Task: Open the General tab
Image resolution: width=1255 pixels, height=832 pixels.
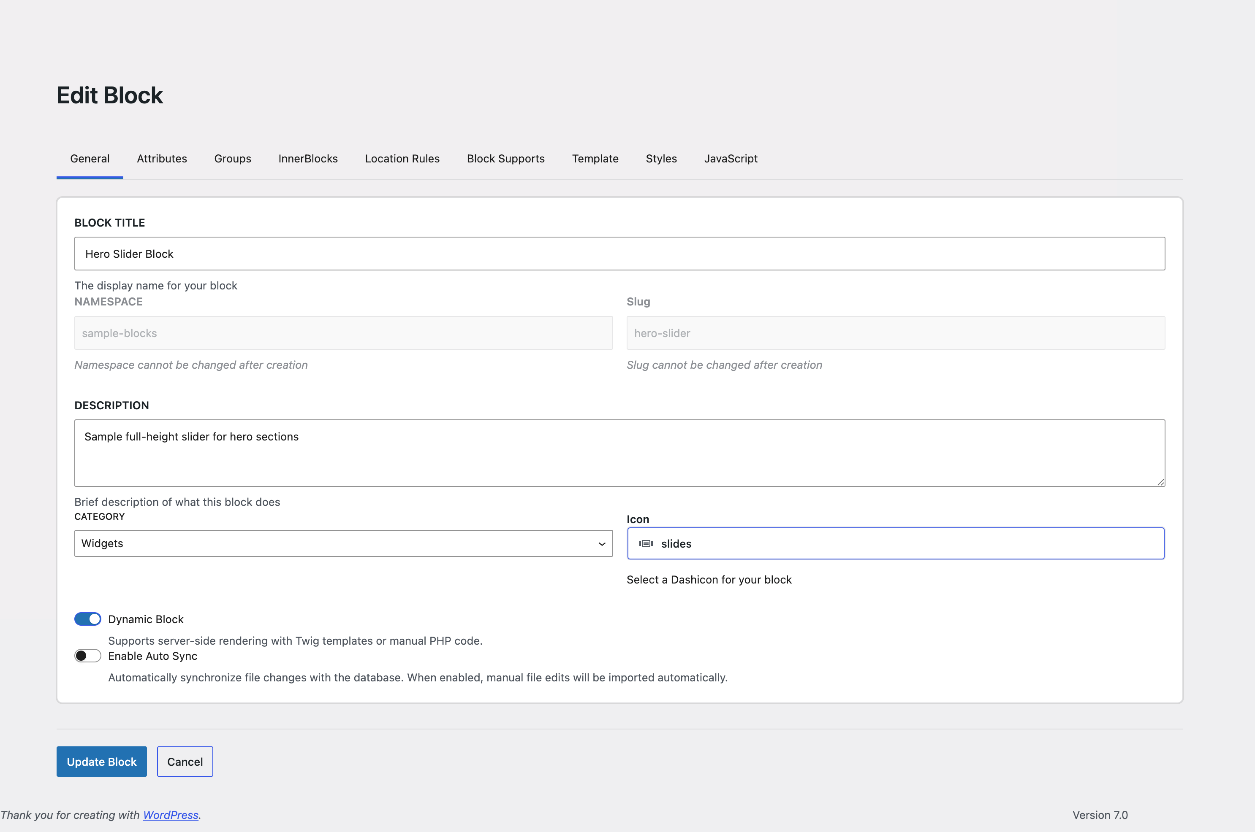Action: (x=90, y=159)
